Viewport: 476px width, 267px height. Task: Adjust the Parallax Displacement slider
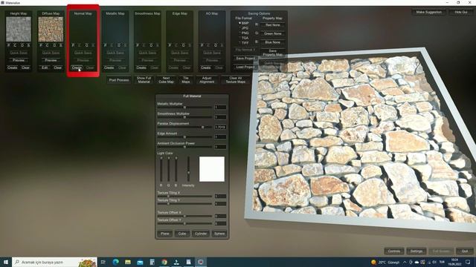pos(184,127)
